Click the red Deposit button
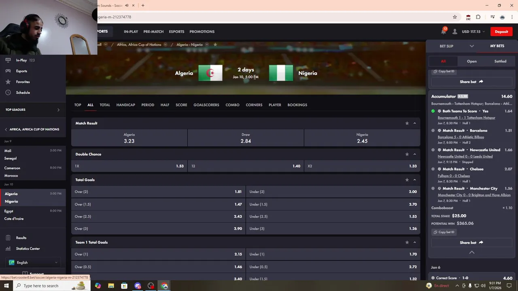This screenshot has height=291, width=518. click(x=501, y=32)
